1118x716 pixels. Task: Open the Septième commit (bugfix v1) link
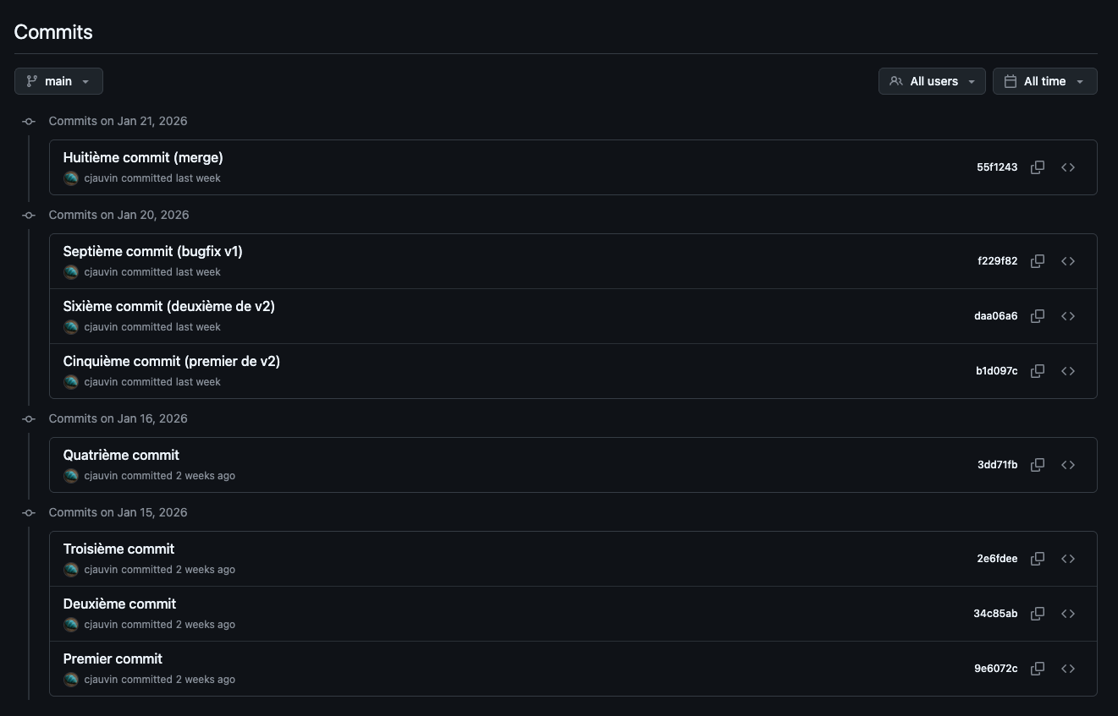[152, 252]
